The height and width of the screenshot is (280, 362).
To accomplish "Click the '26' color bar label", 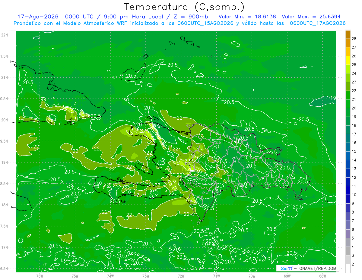I will [x=354, y=56].
